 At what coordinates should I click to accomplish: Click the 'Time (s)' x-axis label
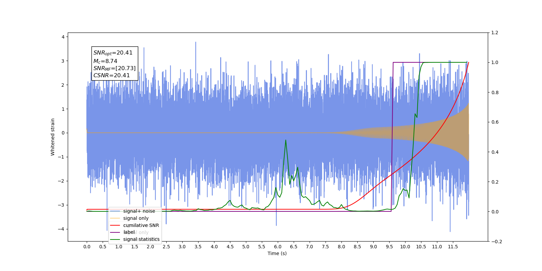[x=277, y=253]
